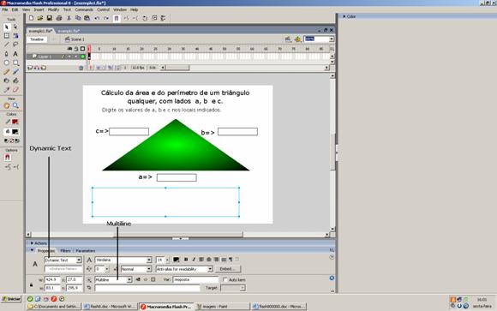Select the Zoom tool in View section

click(15, 105)
